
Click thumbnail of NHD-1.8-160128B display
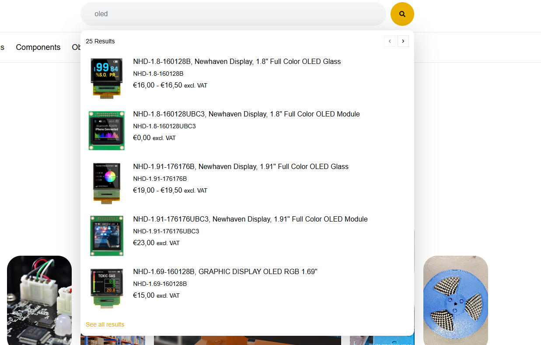pos(107,77)
